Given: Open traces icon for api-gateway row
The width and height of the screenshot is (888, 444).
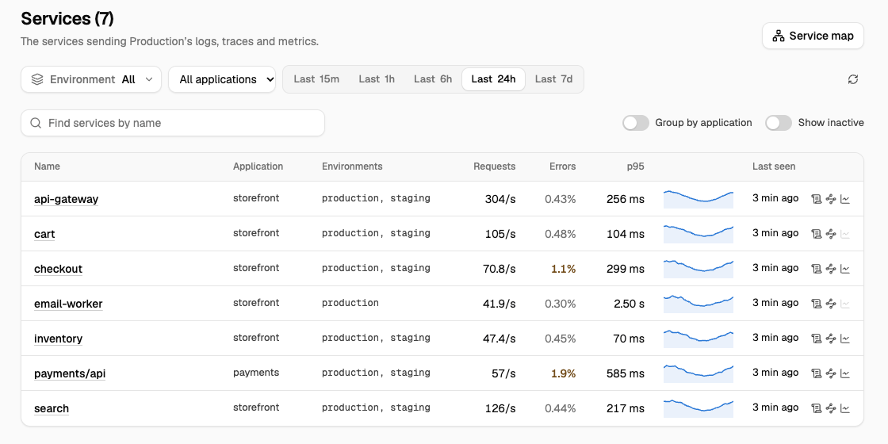Looking at the screenshot, I should tap(831, 199).
